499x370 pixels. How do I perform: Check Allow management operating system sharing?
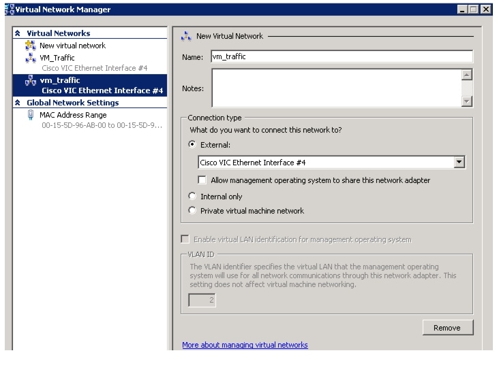click(202, 180)
